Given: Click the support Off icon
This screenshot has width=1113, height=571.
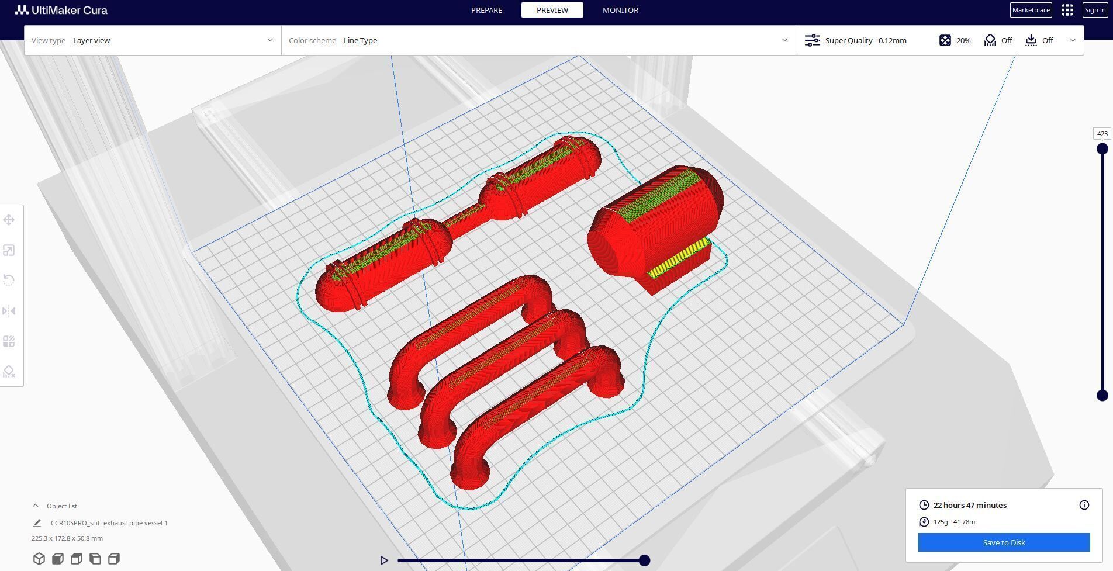Looking at the screenshot, I should (x=990, y=40).
